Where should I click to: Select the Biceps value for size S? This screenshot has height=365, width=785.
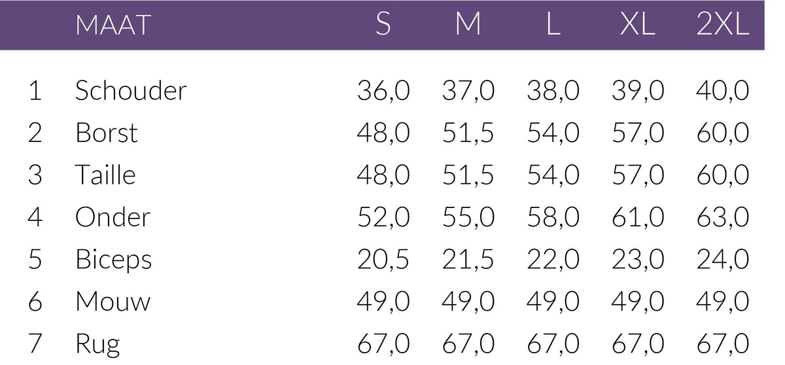coord(383,260)
